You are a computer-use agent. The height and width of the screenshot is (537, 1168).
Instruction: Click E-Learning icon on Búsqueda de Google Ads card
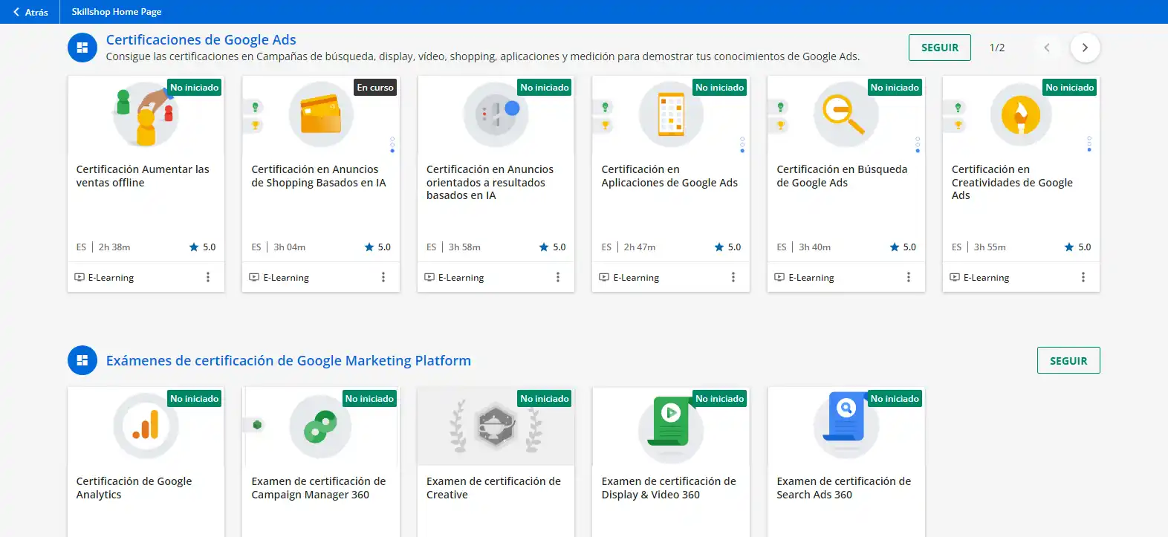779,278
